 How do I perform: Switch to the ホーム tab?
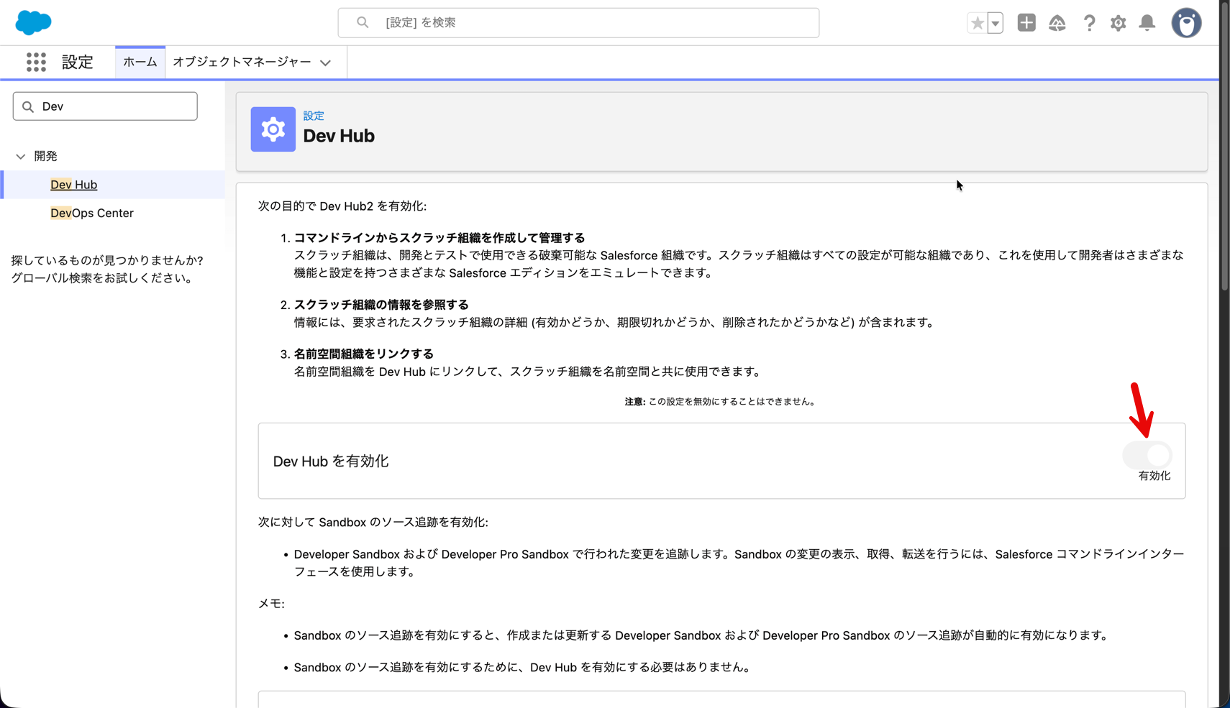click(x=140, y=62)
